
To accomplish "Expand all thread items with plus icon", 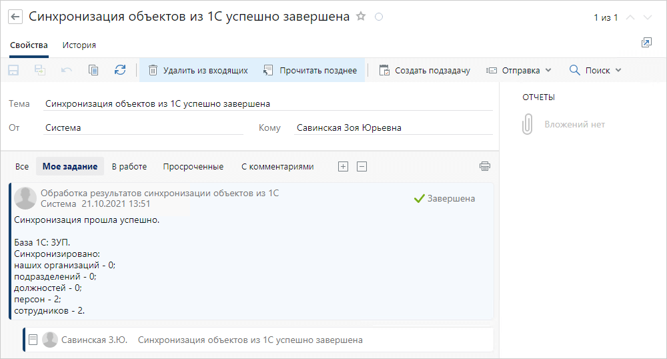I will [x=343, y=166].
